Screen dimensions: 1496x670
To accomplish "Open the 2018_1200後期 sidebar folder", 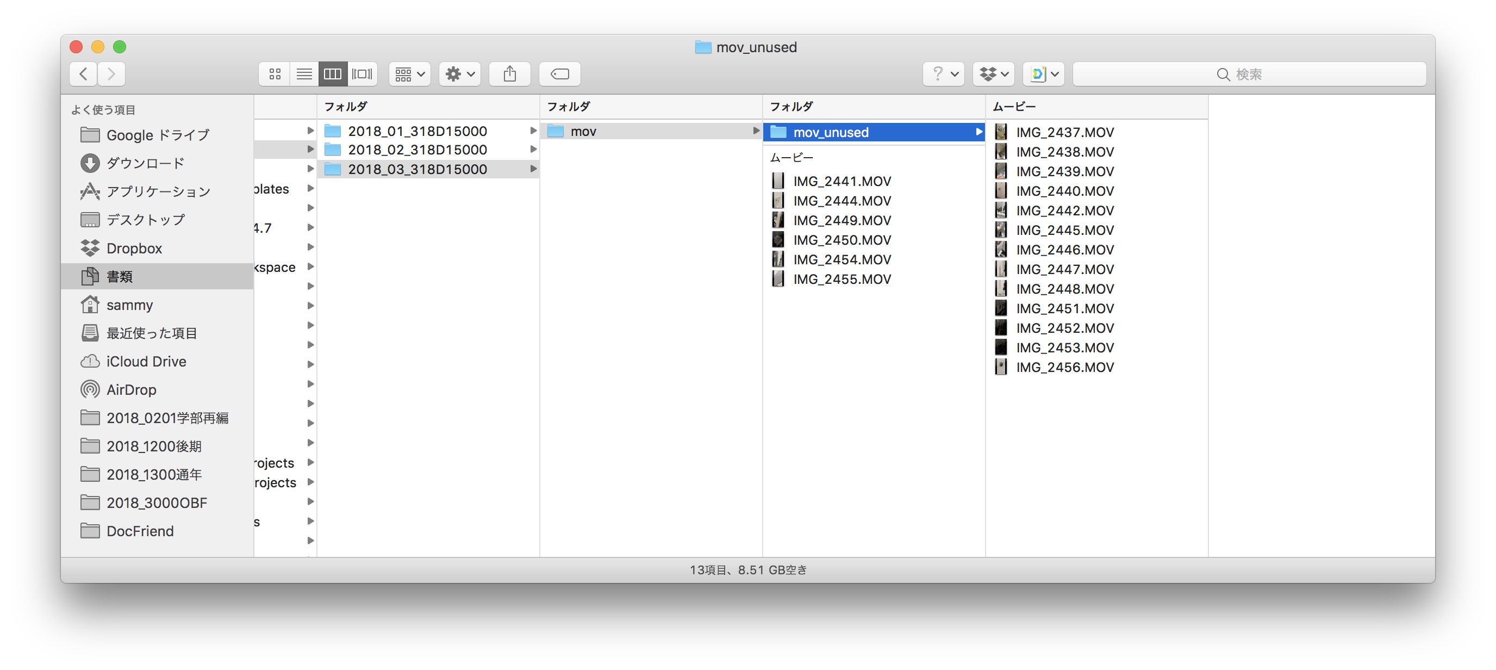I will [x=158, y=446].
